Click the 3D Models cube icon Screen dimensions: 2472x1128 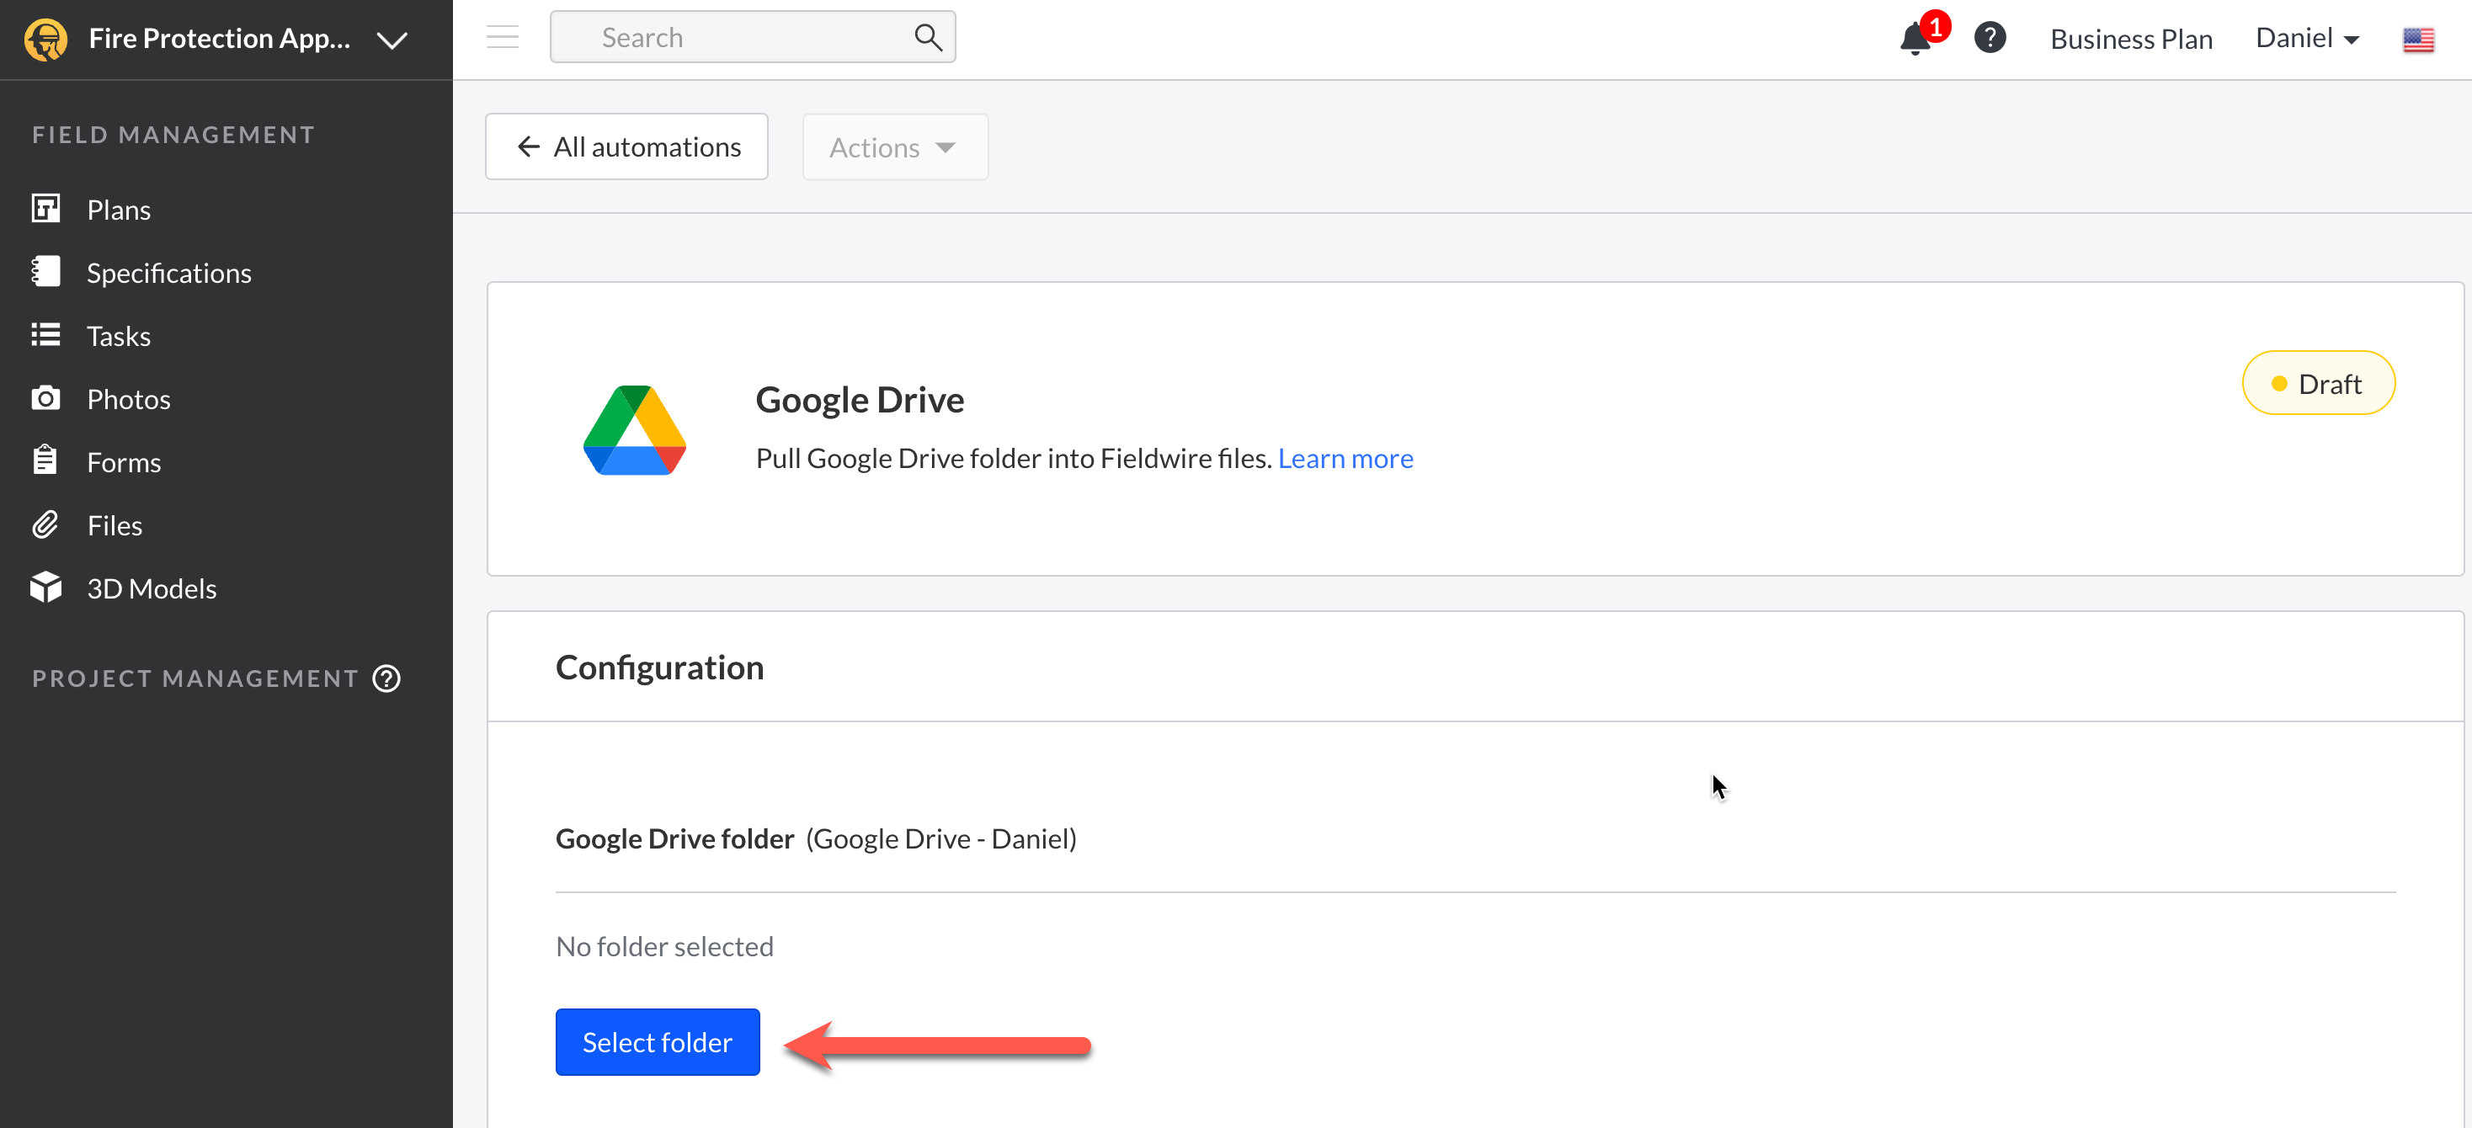pyautogui.click(x=45, y=587)
